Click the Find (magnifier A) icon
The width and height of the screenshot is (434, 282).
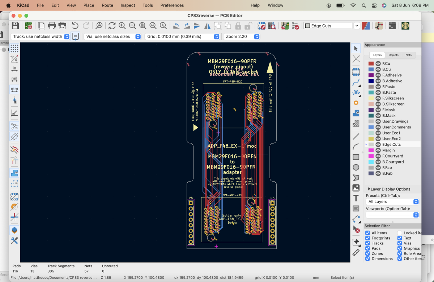coord(99,26)
